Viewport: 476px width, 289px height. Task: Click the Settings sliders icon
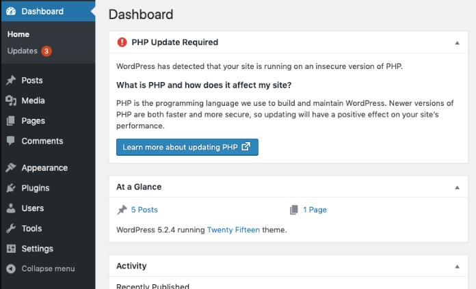click(11, 249)
